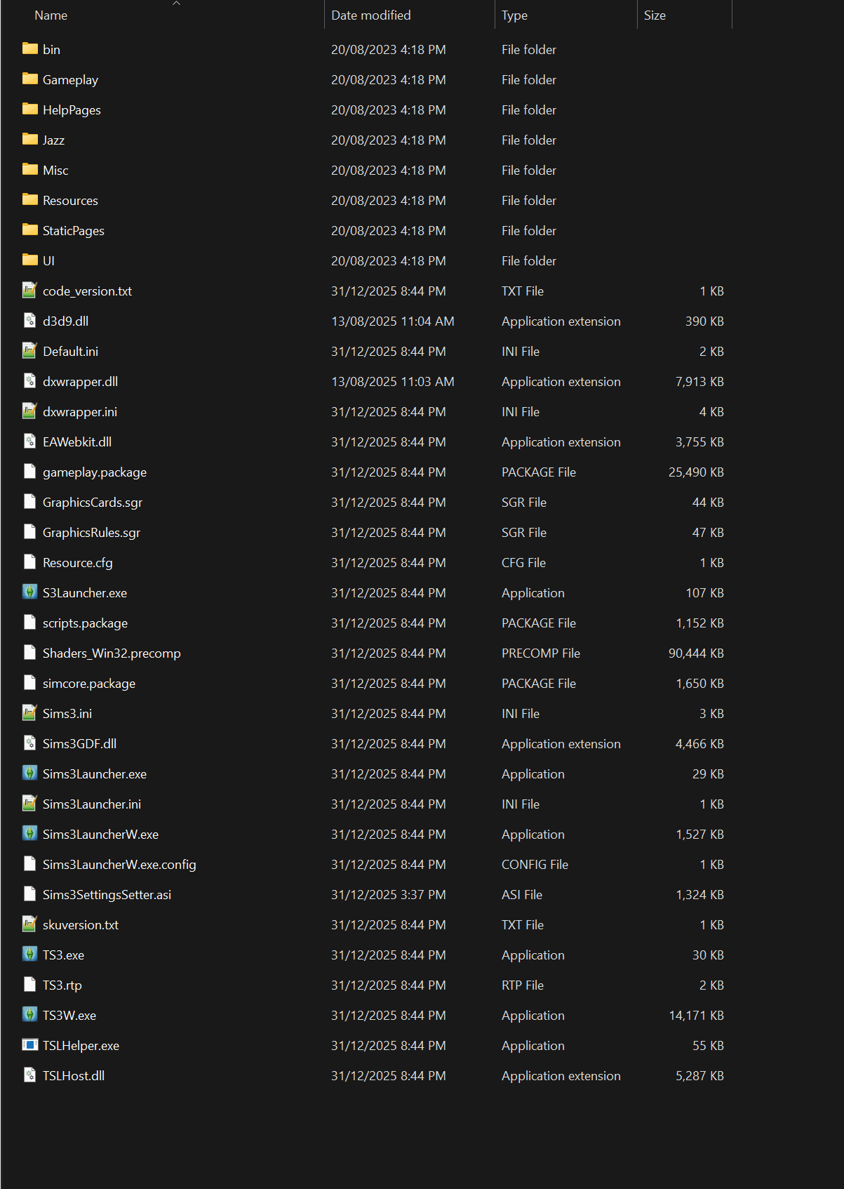Click the file name simcore.package
844x1189 pixels.
click(x=89, y=684)
